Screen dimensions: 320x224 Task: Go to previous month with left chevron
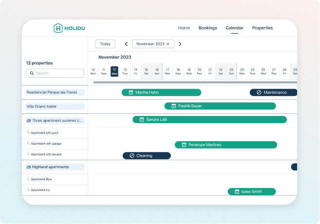tap(126, 44)
